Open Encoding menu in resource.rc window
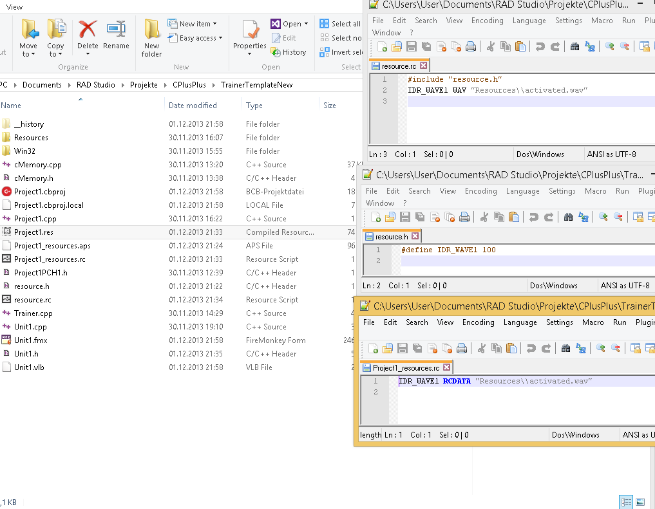The image size is (655, 509). 487,21
